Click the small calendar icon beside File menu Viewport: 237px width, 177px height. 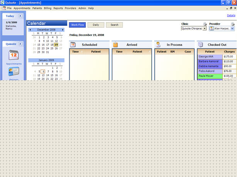[4, 8]
